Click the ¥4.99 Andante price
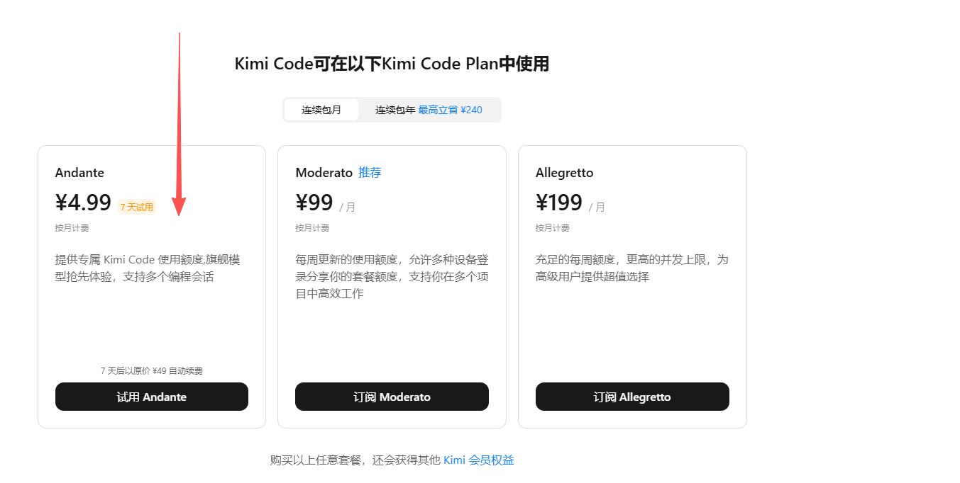Viewport: 960px width, 483px height. coord(83,203)
